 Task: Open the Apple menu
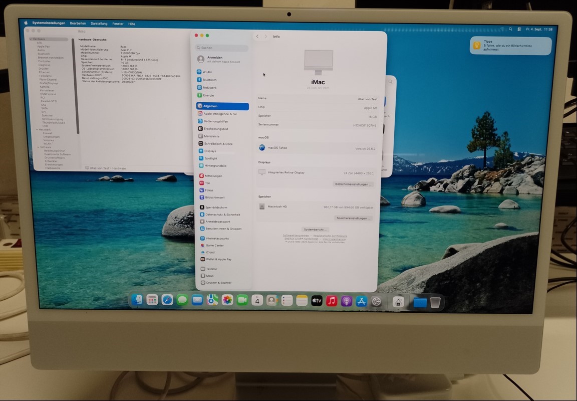click(x=26, y=23)
